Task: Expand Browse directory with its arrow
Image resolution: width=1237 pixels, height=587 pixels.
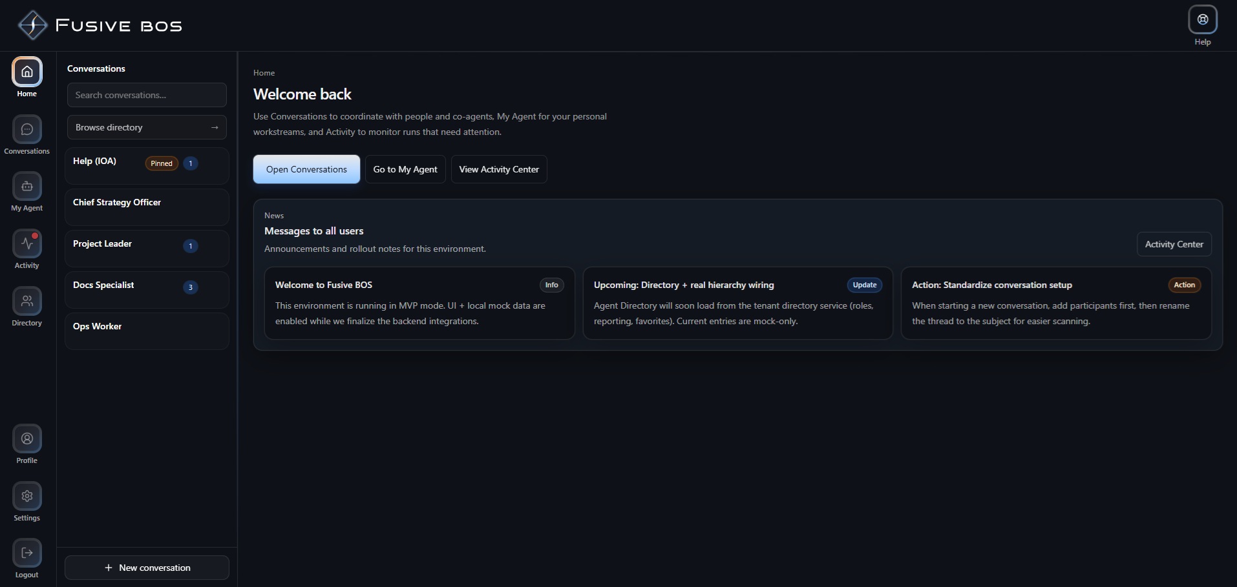Action: [215, 127]
